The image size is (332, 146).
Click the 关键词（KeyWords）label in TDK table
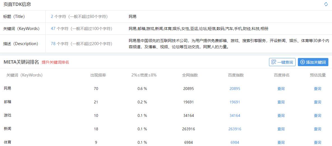21,29
